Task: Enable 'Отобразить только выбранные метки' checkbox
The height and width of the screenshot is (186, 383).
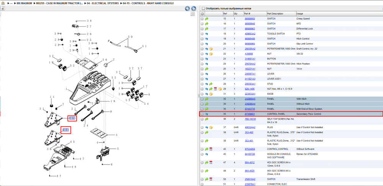Action: coord(203,8)
